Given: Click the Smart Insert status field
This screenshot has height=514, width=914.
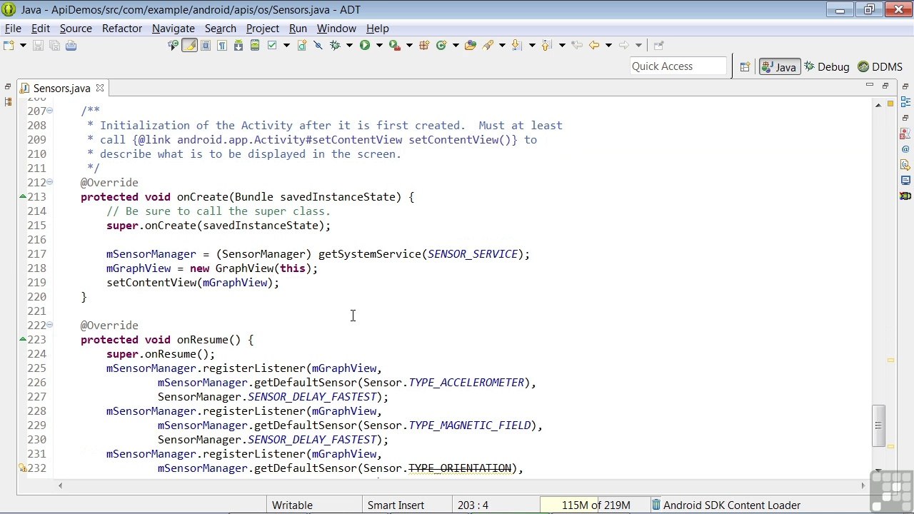Looking at the screenshot, I should click(396, 505).
